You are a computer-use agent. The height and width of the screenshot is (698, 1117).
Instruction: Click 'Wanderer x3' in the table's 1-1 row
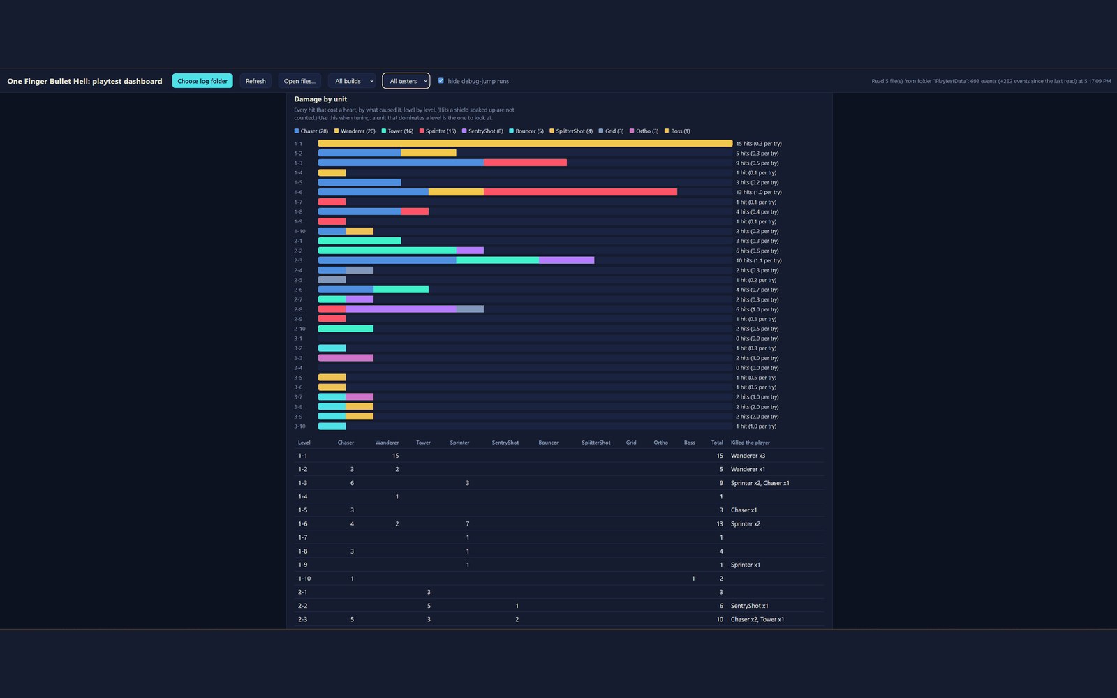coord(748,456)
